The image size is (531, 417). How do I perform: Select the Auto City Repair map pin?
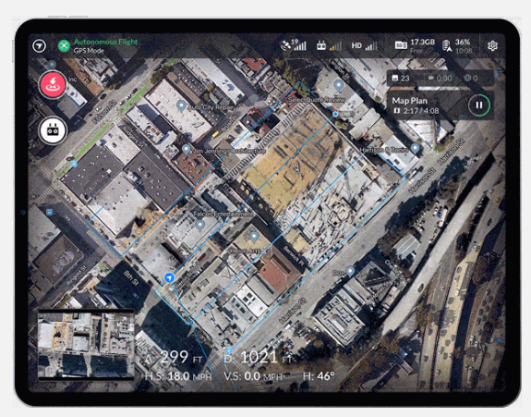(x=182, y=105)
